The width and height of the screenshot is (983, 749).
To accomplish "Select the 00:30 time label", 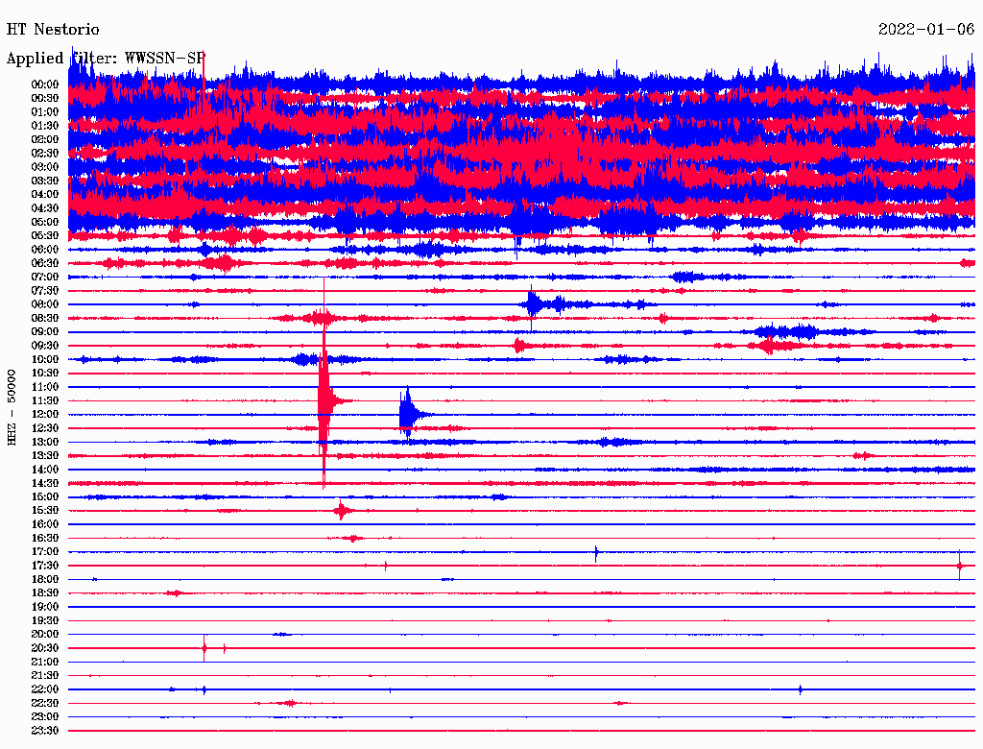I will pos(45,98).
